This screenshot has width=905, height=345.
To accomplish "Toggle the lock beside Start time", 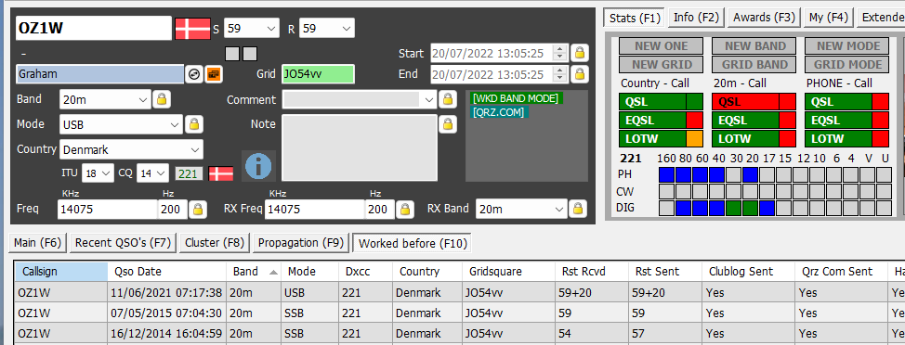I will tap(580, 53).
